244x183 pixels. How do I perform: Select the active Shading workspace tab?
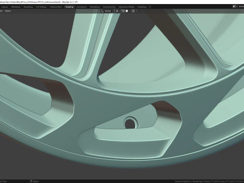[69, 7]
